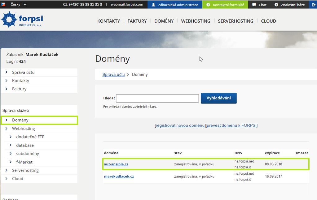Screen dimensions: 317x200
Task: Open dodatečné FTP in sidebar
Action: pos(30,137)
